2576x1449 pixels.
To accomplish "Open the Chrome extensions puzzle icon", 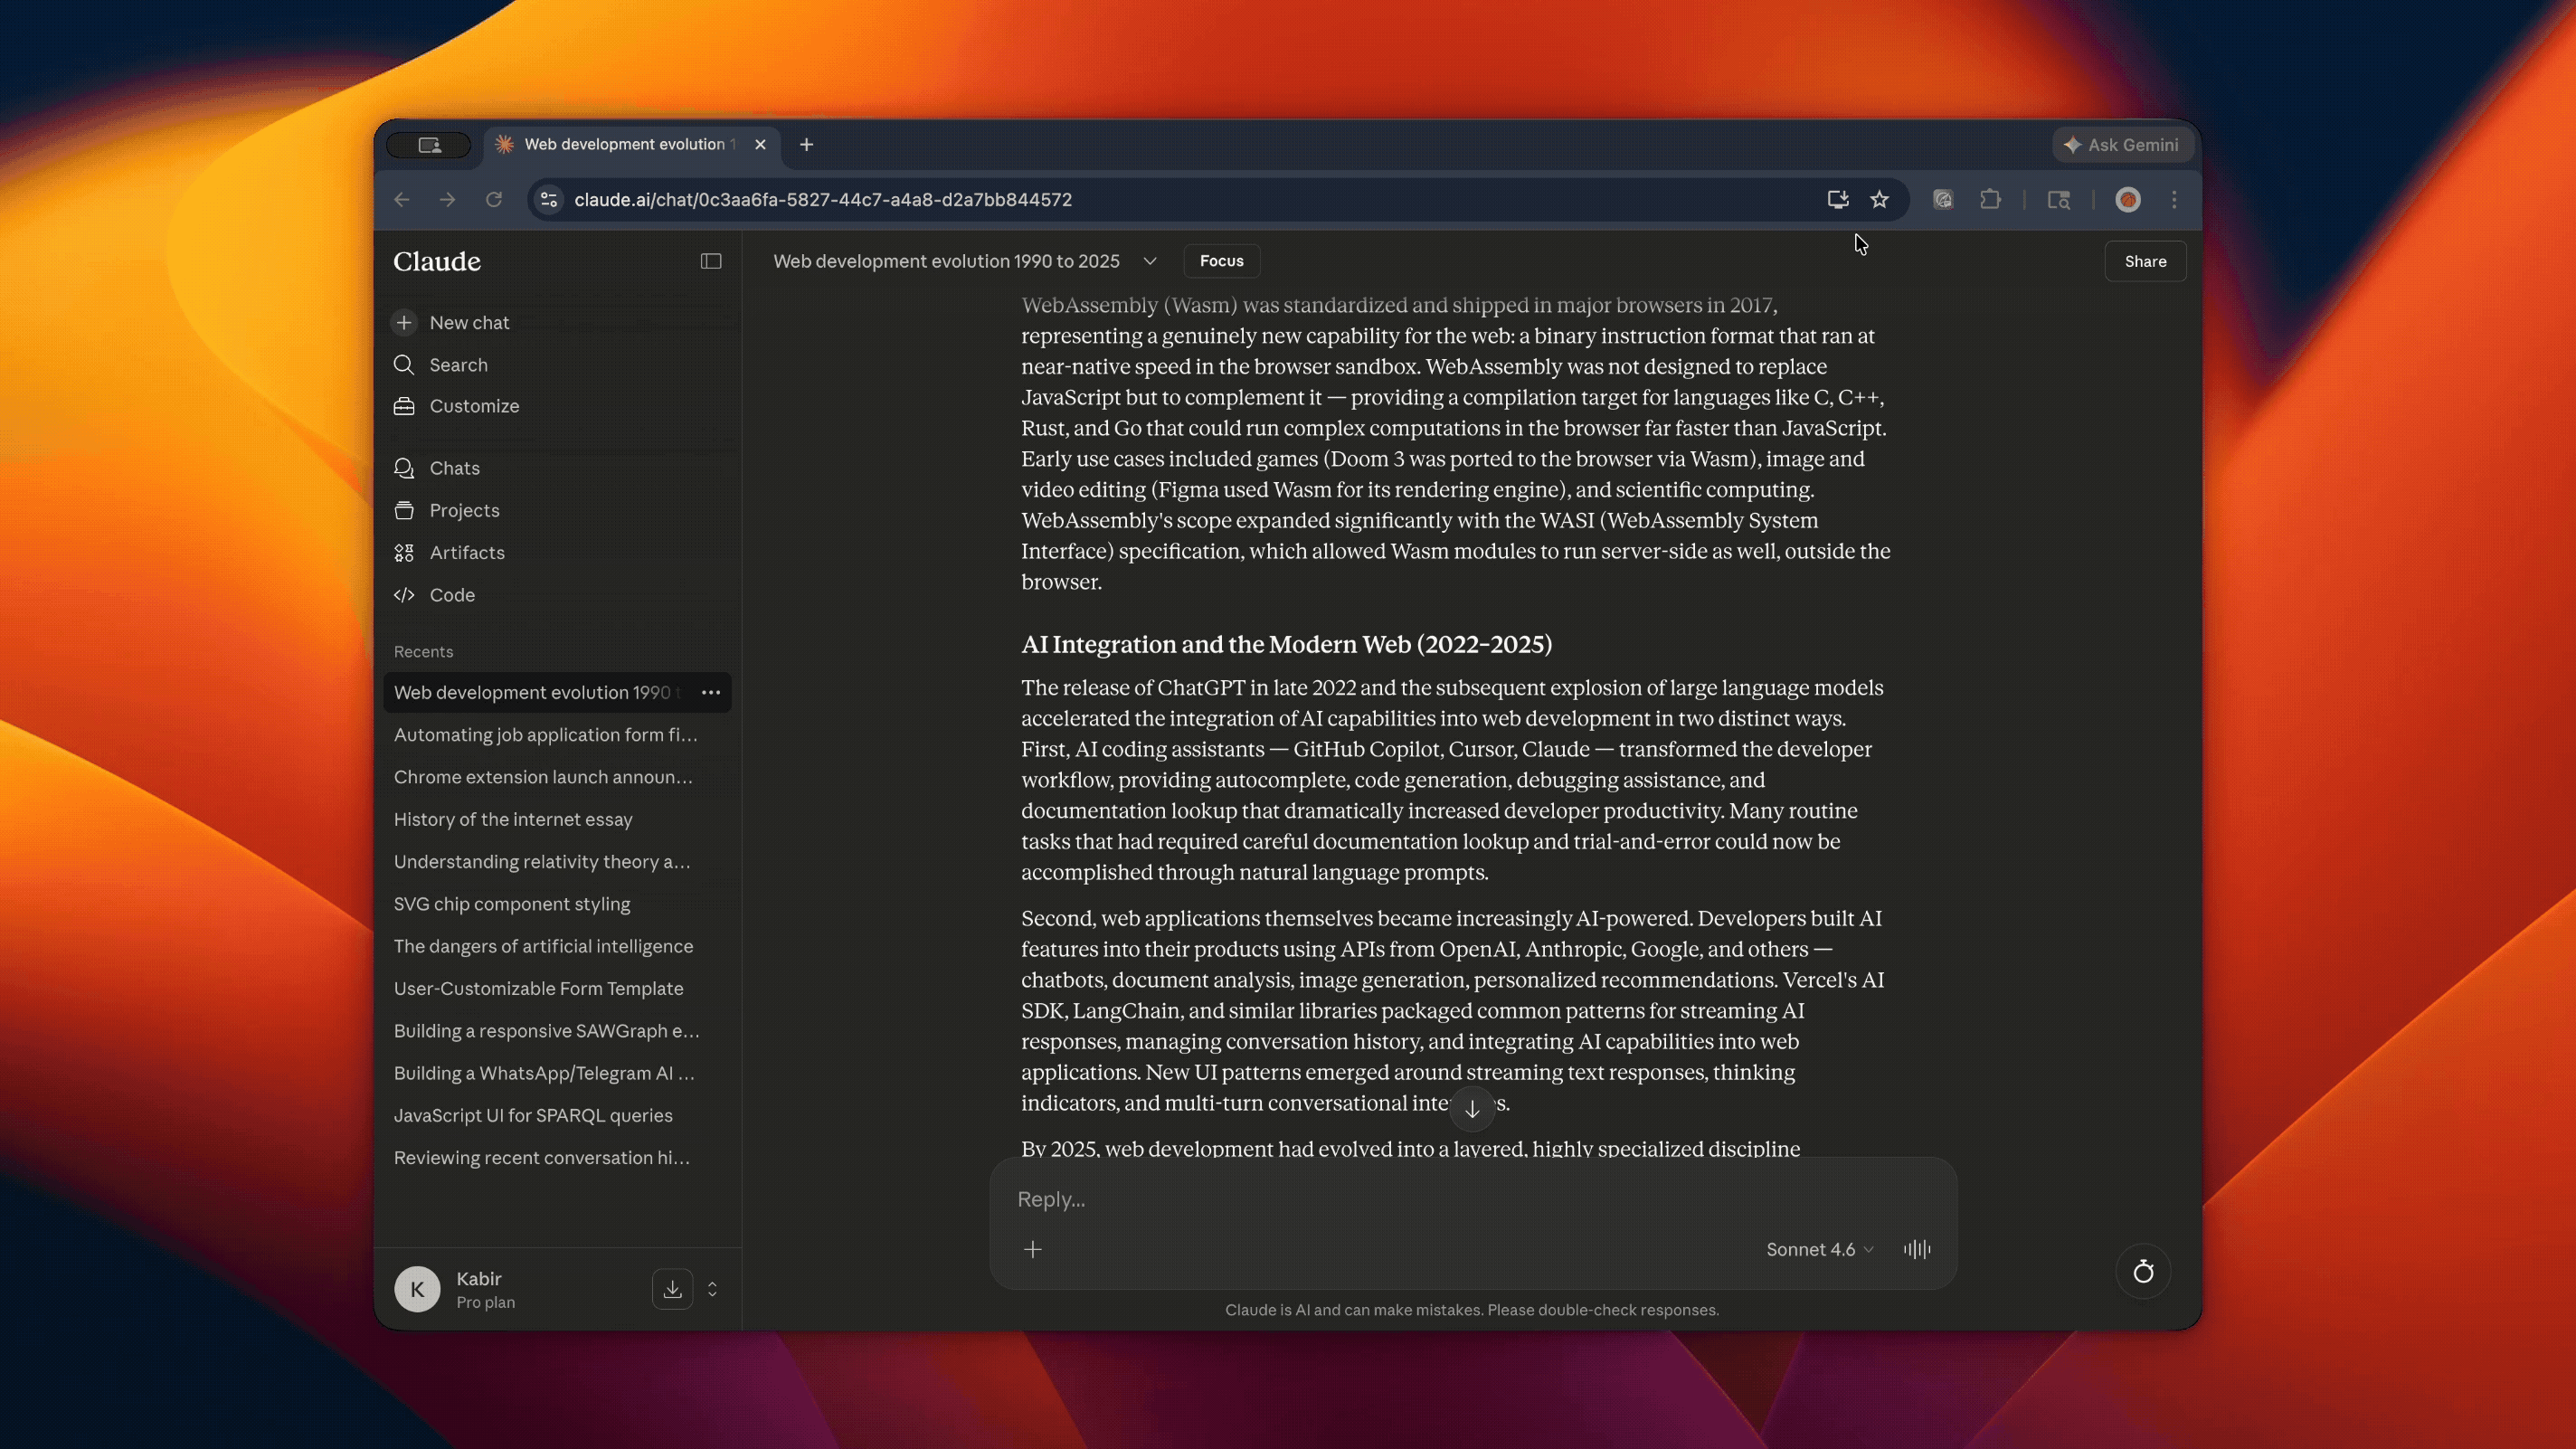I will pyautogui.click(x=1990, y=200).
